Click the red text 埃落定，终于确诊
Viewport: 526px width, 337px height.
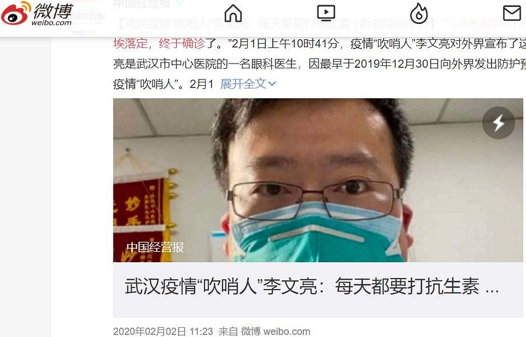159,44
